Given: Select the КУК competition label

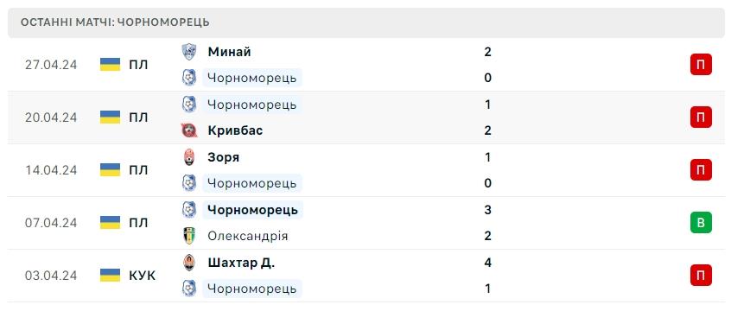Looking at the screenshot, I should (x=143, y=276).
